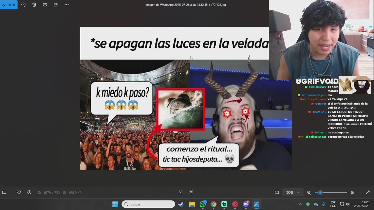374x210 pixels.
Task: Click the cloud sync tray icon
Action: tap(316, 204)
